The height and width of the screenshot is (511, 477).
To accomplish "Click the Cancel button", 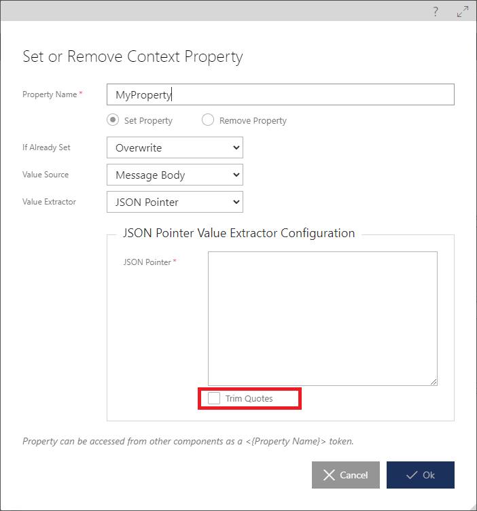I will [x=346, y=475].
